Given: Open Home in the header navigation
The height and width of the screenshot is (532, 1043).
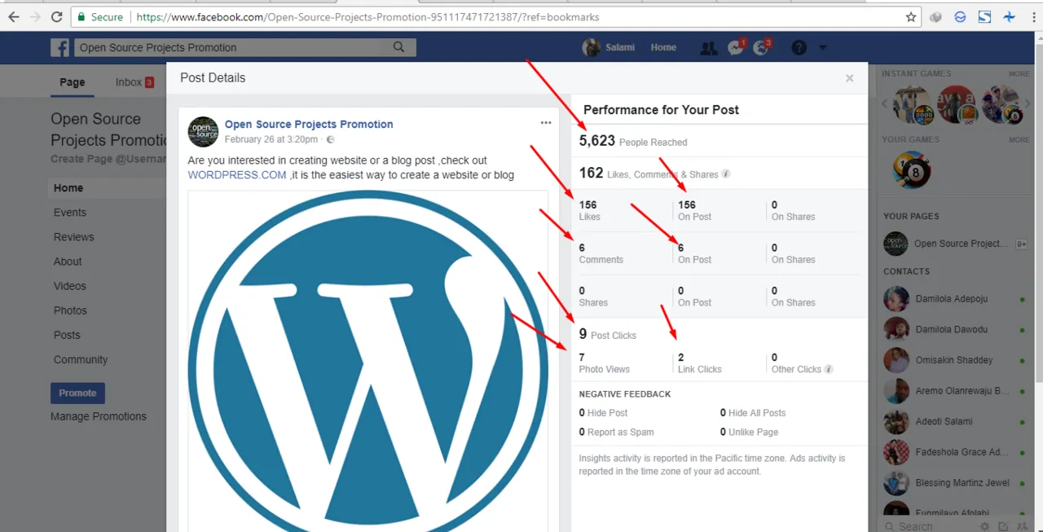Looking at the screenshot, I should click(663, 47).
